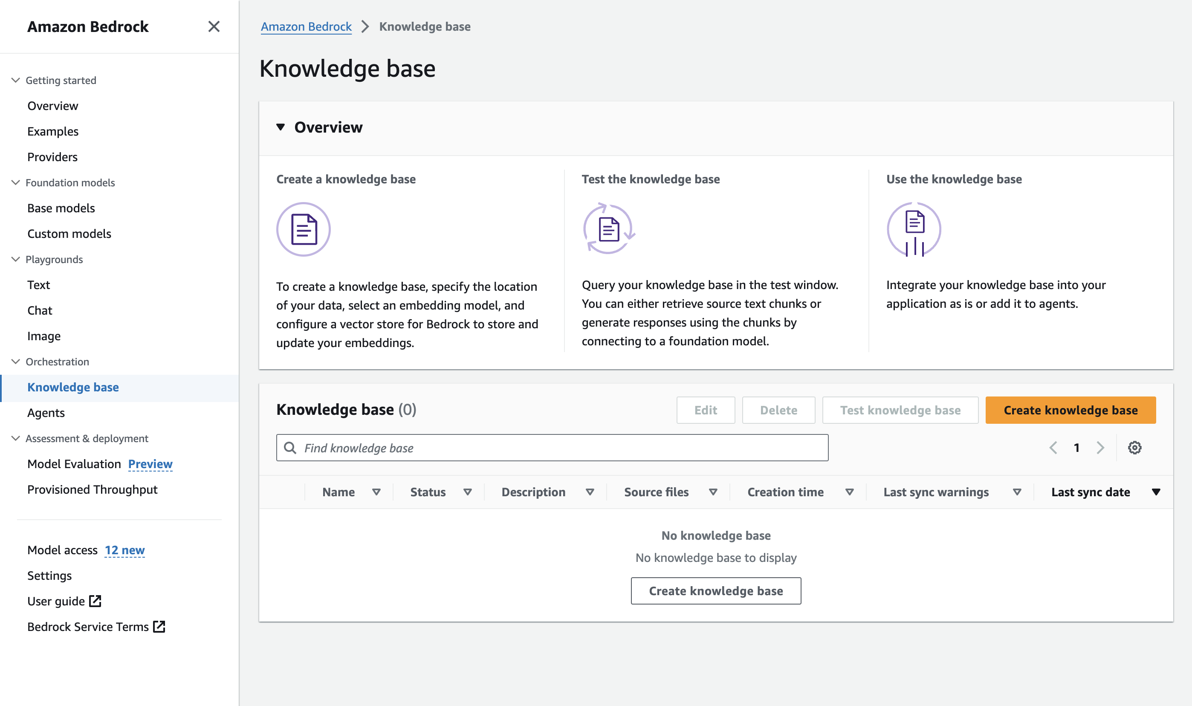Sort by Last sync date column arrow

(x=1155, y=492)
